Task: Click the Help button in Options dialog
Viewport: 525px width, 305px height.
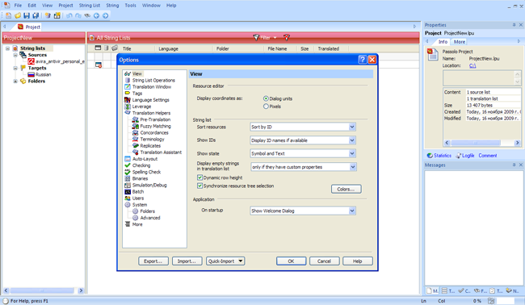Action: [358, 261]
